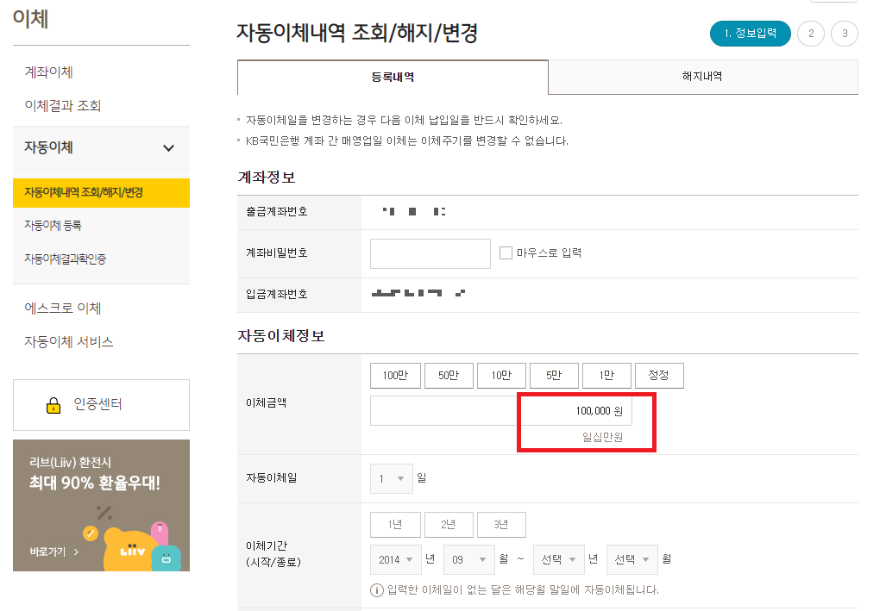The height and width of the screenshot is (611, 886).
Task: Collapse the 자동이체 menu chevron
Action: 168,148
